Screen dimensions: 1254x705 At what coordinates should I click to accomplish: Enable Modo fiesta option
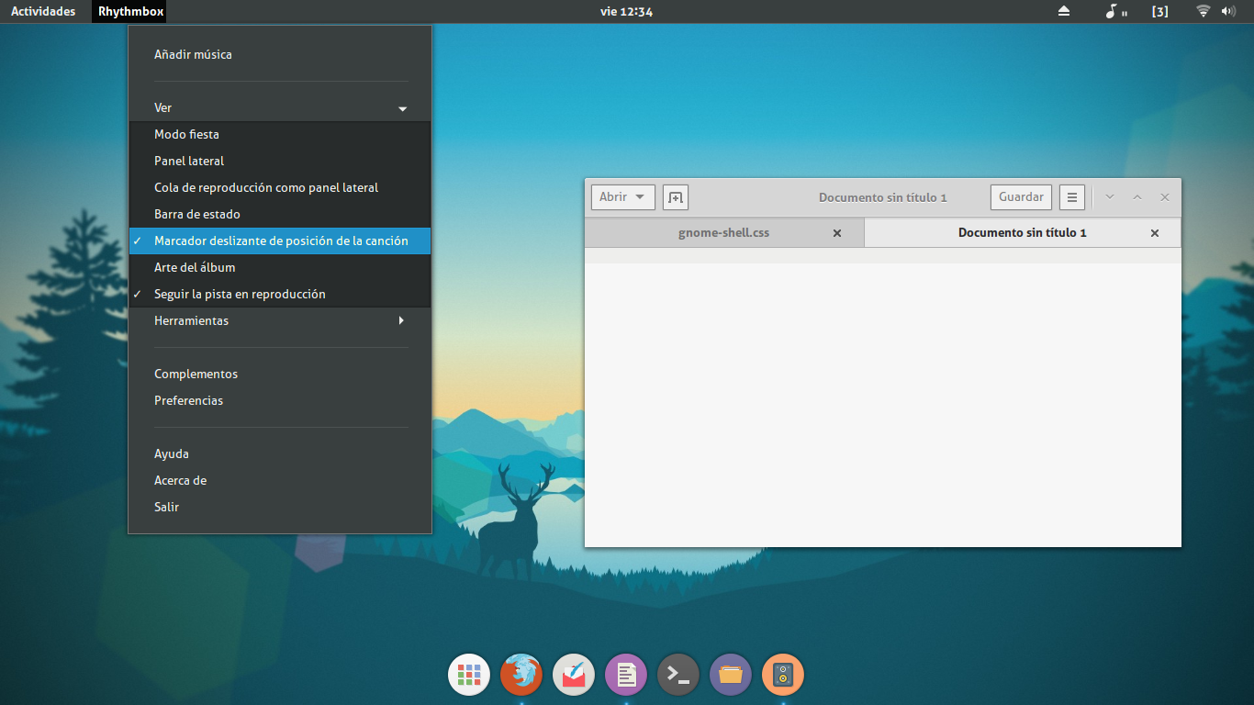(187, 134)
